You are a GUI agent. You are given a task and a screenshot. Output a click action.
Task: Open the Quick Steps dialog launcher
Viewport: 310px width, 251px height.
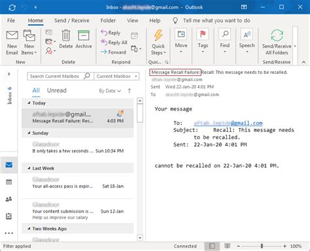(x=167, y=62)
